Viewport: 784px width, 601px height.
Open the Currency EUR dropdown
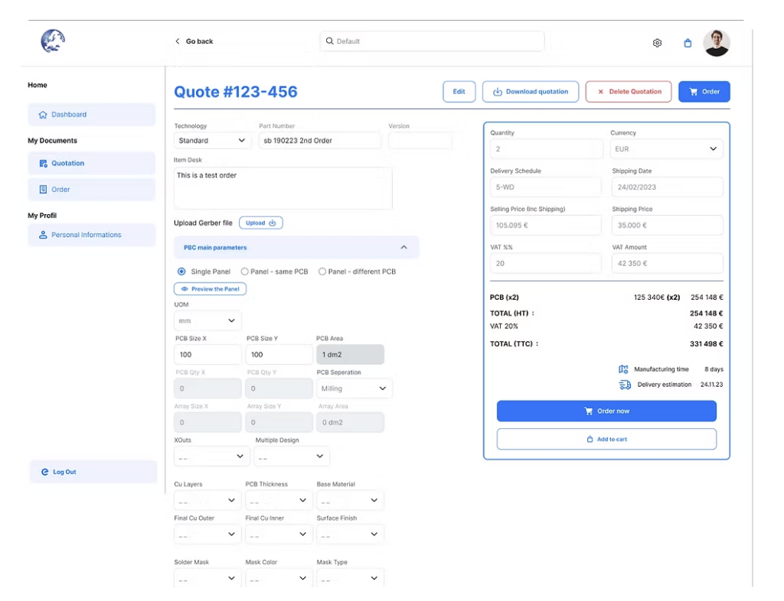667,149
